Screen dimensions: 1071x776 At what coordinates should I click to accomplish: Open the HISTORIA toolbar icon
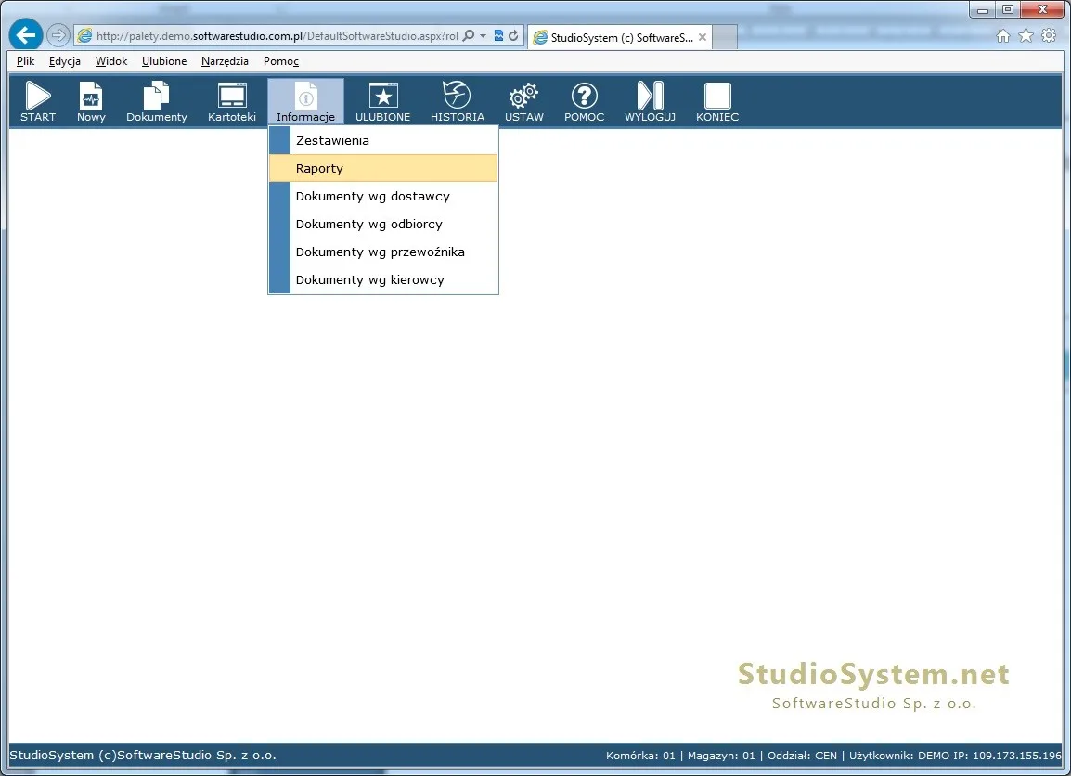(x=457, y=101)
